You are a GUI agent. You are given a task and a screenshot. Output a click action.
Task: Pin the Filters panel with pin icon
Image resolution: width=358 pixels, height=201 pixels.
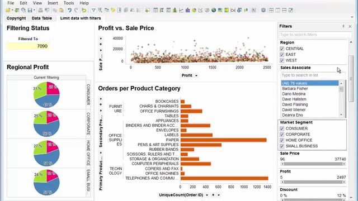pyautogui.click(x=343, y=26)
